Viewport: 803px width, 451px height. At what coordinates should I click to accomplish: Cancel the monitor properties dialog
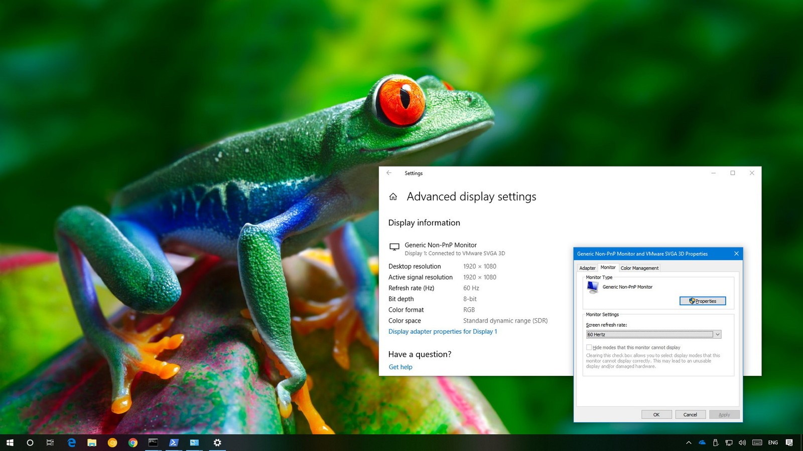click(690, 414)
